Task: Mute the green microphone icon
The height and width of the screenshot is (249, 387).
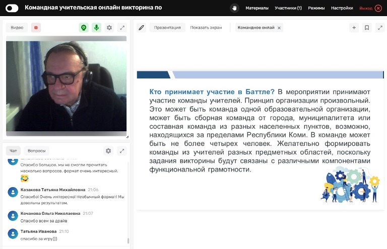Action: tap(97, 28)
